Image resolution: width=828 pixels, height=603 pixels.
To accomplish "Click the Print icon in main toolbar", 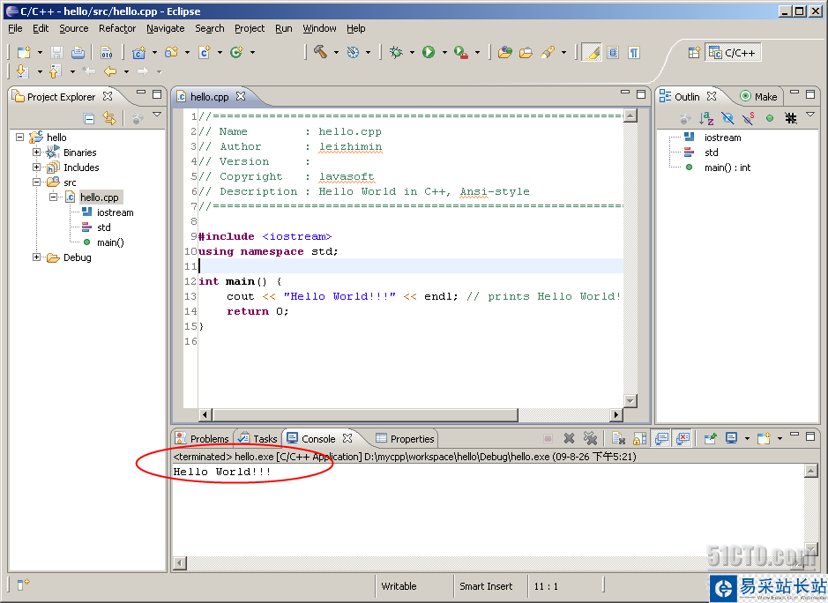I will 78,52.
